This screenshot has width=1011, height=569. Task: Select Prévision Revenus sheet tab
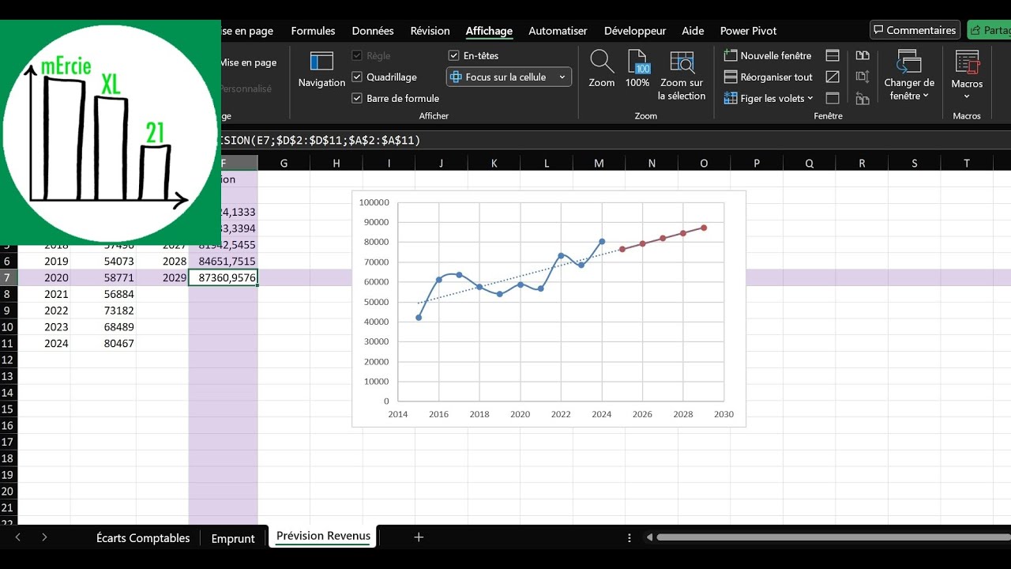323,536
